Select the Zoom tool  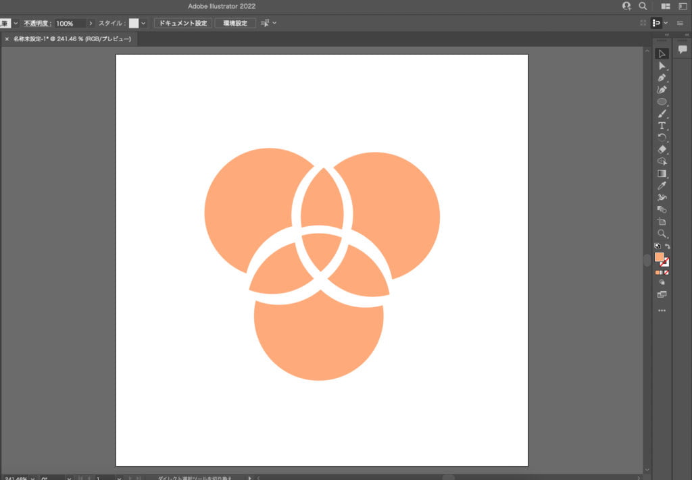(x=662, y=234)
